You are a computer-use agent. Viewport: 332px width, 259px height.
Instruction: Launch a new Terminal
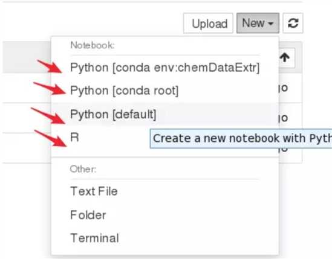(x=164, y=238)
